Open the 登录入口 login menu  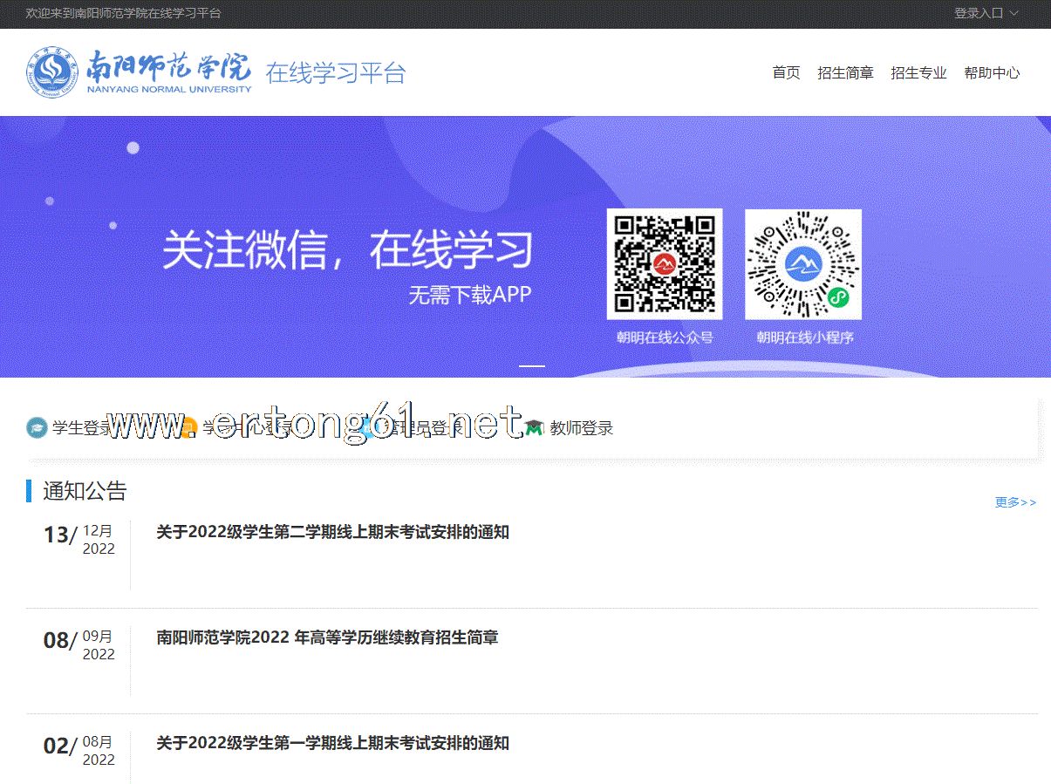979,13
